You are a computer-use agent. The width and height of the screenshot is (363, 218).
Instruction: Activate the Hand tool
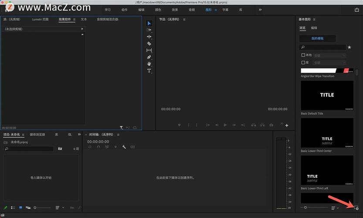149,64
